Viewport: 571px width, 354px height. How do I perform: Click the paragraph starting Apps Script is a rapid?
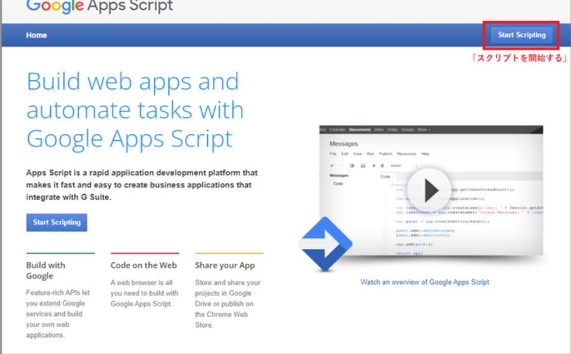click(142, 185)
